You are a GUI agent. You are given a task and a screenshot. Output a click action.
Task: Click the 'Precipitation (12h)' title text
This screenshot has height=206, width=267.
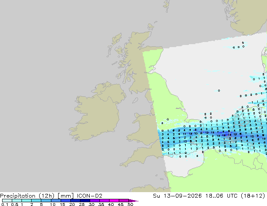pos(27,196)
